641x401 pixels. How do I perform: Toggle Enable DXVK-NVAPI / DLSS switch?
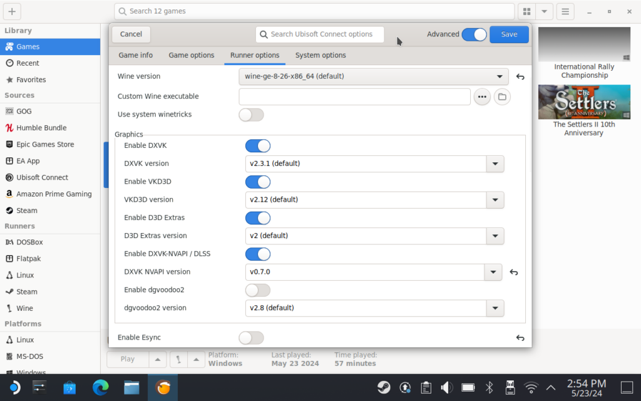257,254
